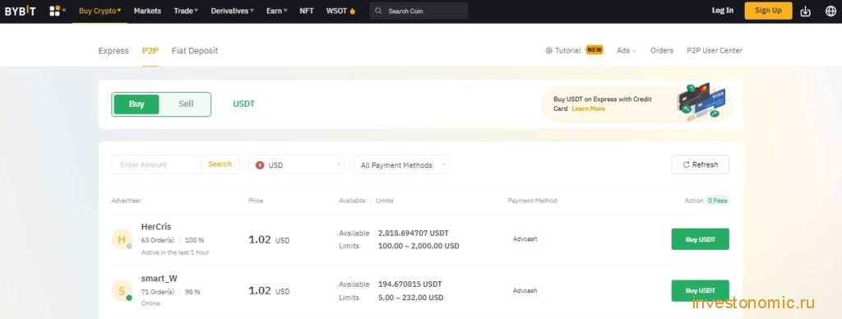Click the Learn More link
The image size is (842, 319).
pos(588,109)
